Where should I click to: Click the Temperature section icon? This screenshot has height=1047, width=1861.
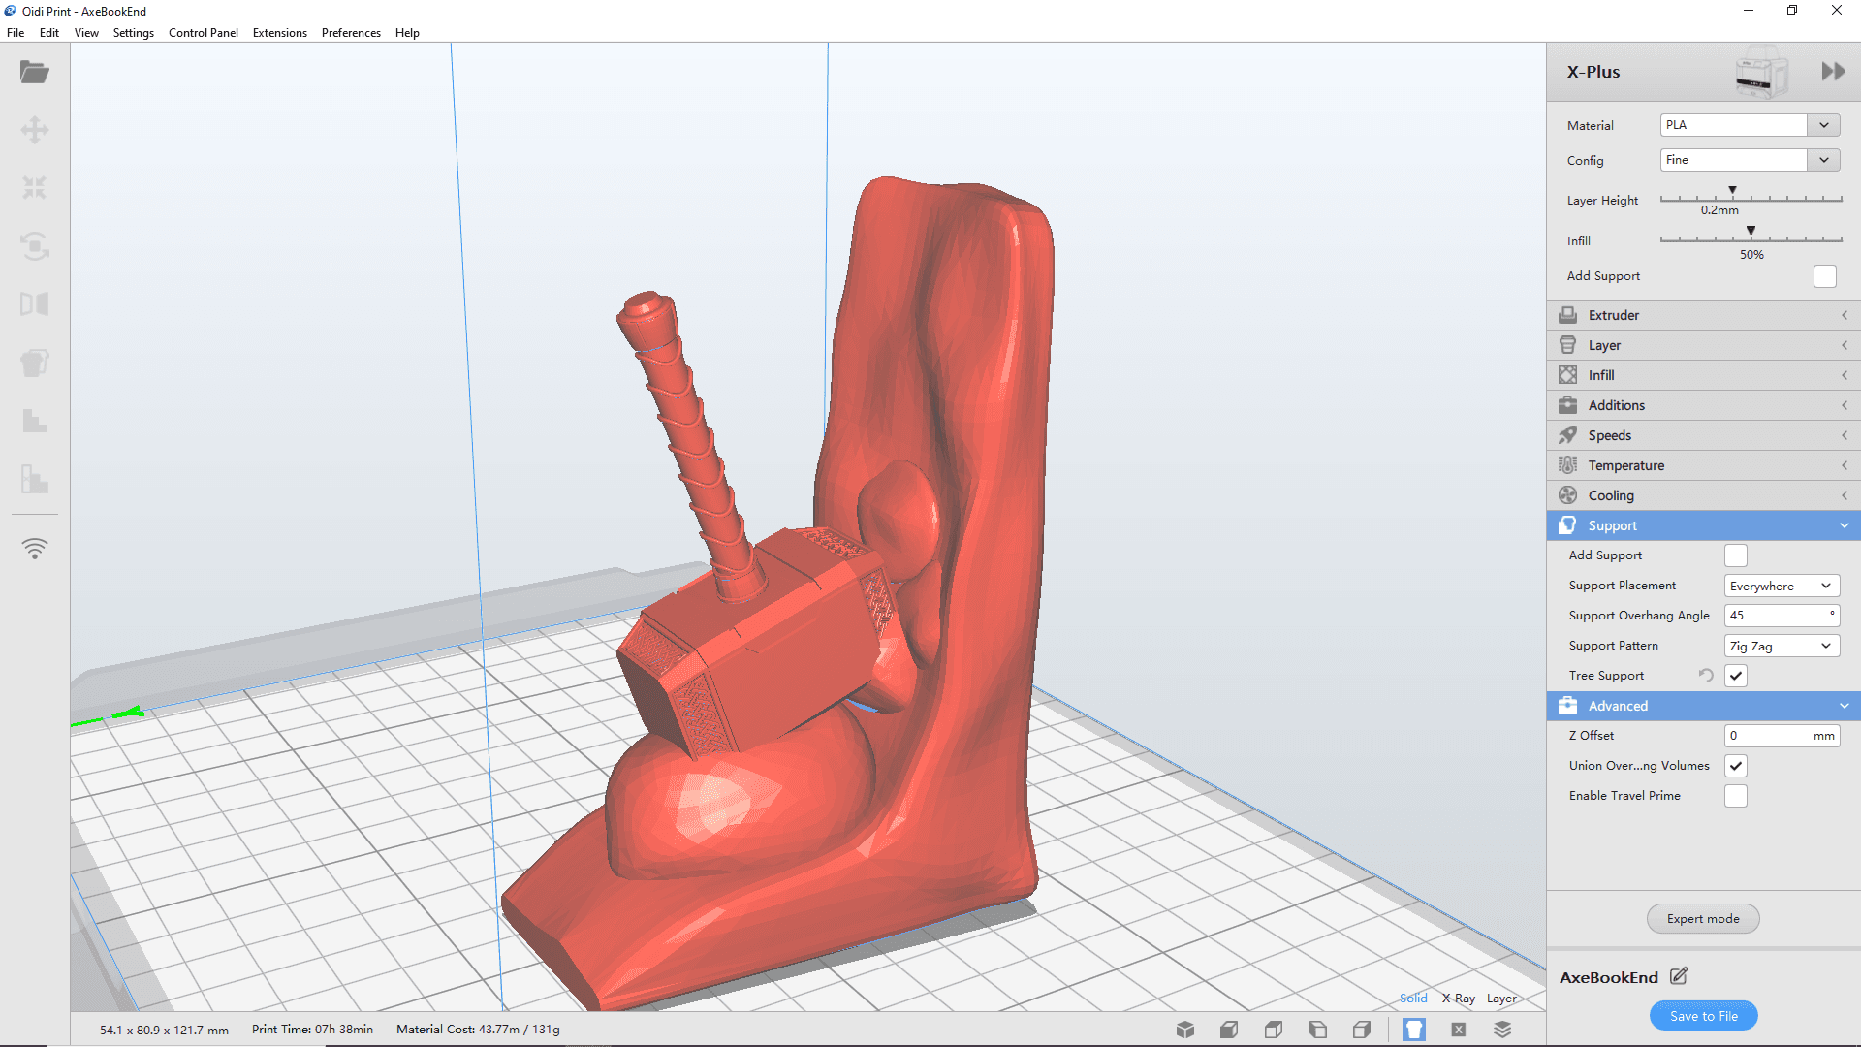[1567, 465]
